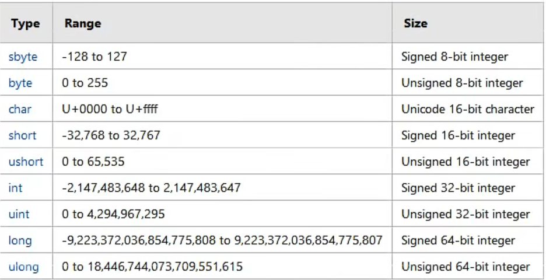Image resolution: width=546 pixels, height=280 pixels.
Task: Click the Type column header
Action: point(25,24)
